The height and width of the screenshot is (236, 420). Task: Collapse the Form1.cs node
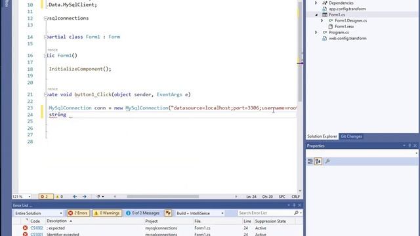pos(316,15)
